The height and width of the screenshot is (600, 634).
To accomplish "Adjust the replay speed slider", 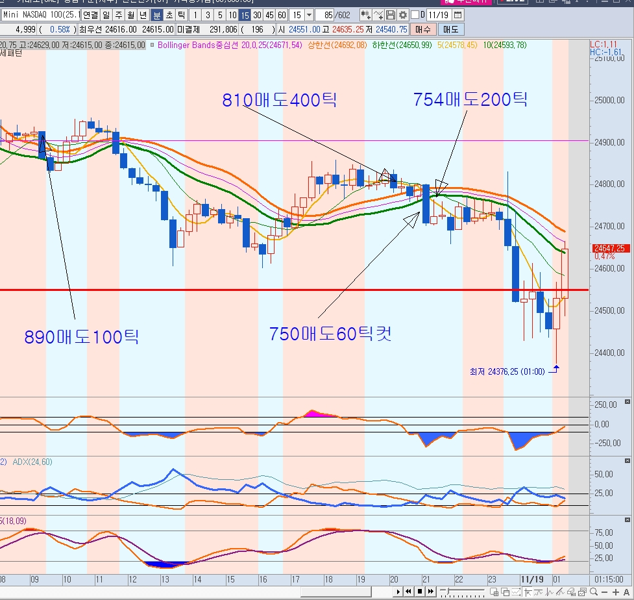I will (462, 592).
